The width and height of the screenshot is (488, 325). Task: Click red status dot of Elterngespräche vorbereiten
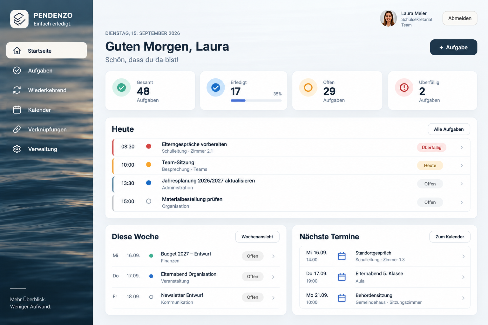148,146
